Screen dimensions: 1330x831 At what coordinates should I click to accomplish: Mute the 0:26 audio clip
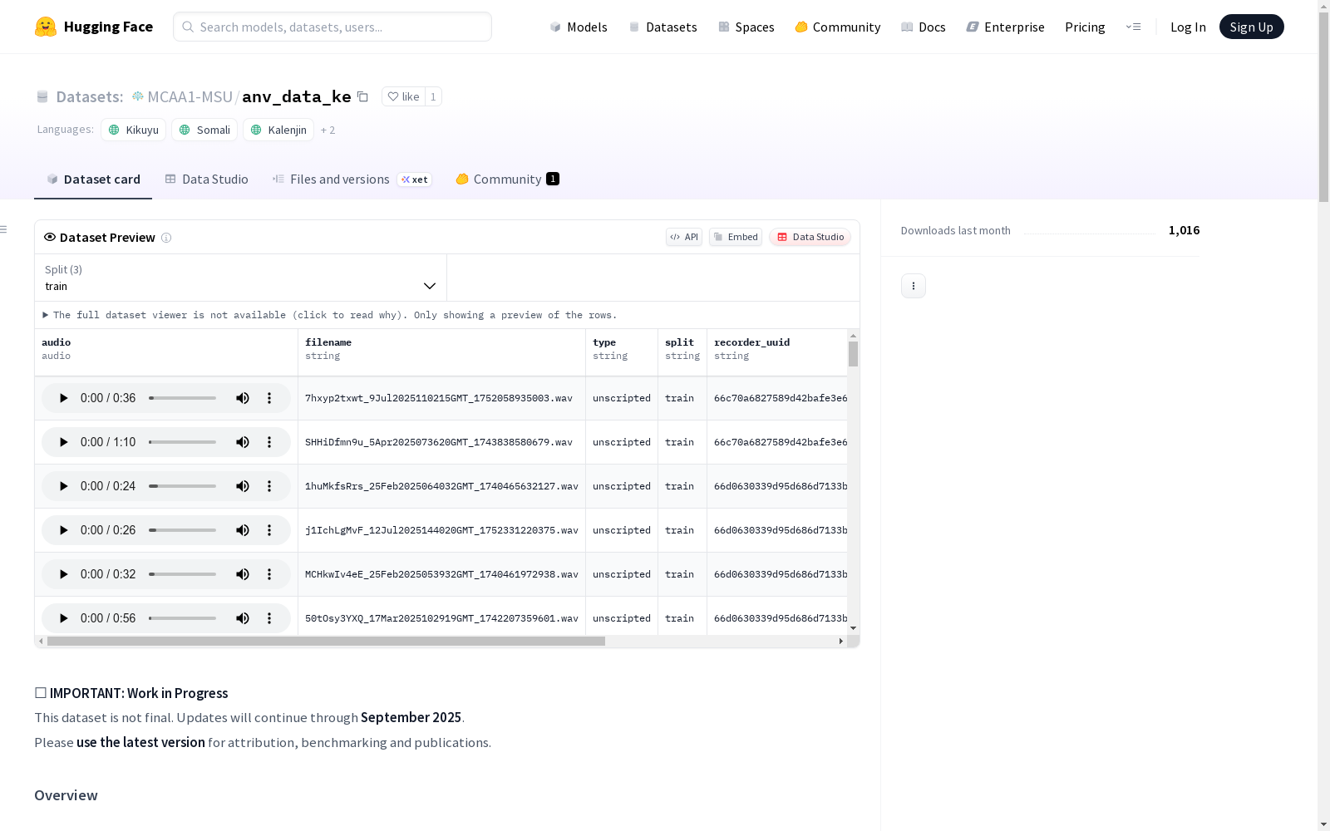[243, 530]
